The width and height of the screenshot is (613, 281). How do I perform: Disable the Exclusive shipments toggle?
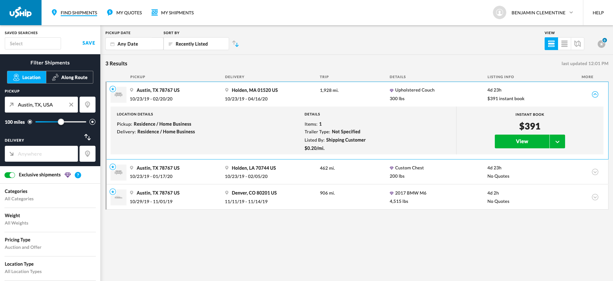[x=10, y=175]
